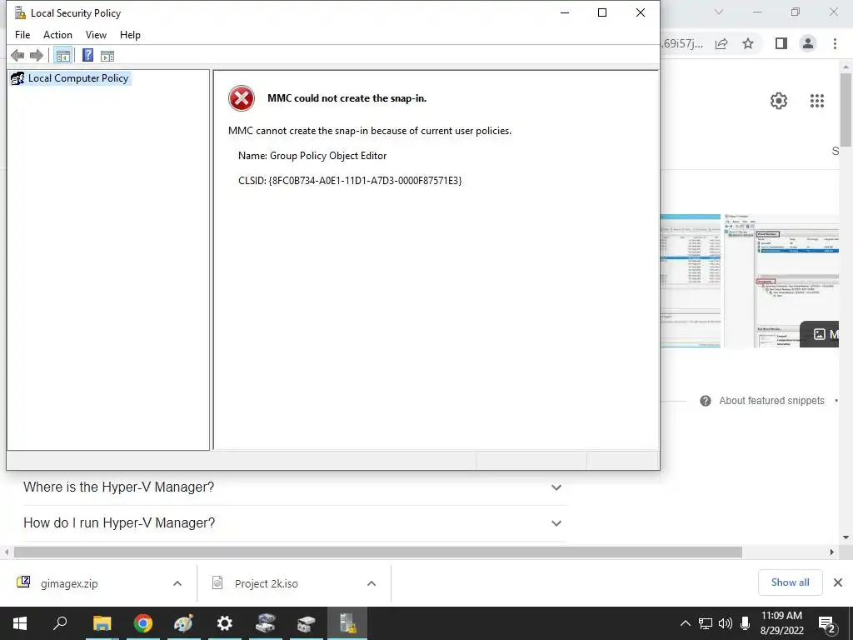853x640 pixels.
Task: Open Chrome profile avatar
Action: click(808, 43)
